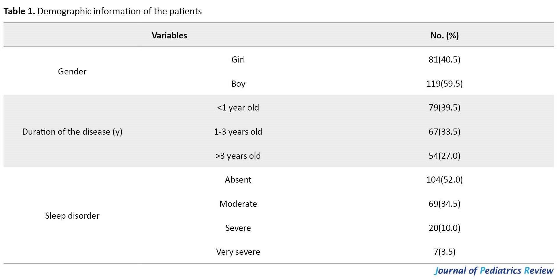
Task: Click the Girl category cell
Action: tap(238, 60)
